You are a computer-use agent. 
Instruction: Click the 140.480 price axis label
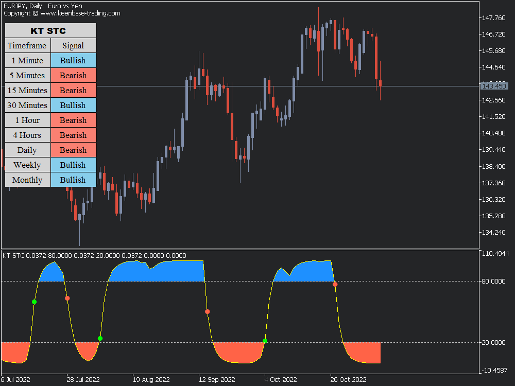pos(494,133)
